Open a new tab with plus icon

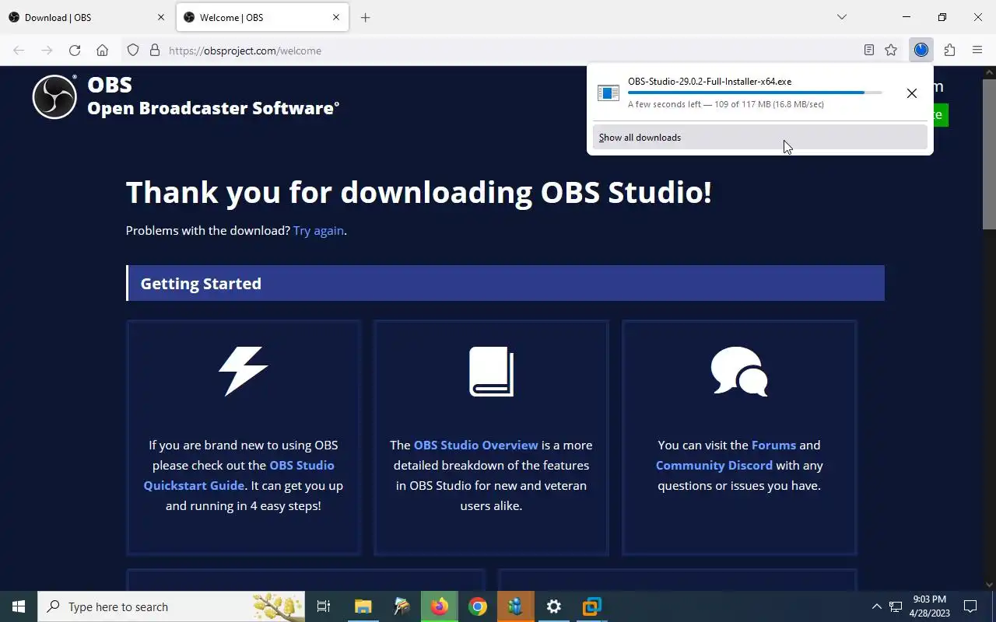(365, 17)
